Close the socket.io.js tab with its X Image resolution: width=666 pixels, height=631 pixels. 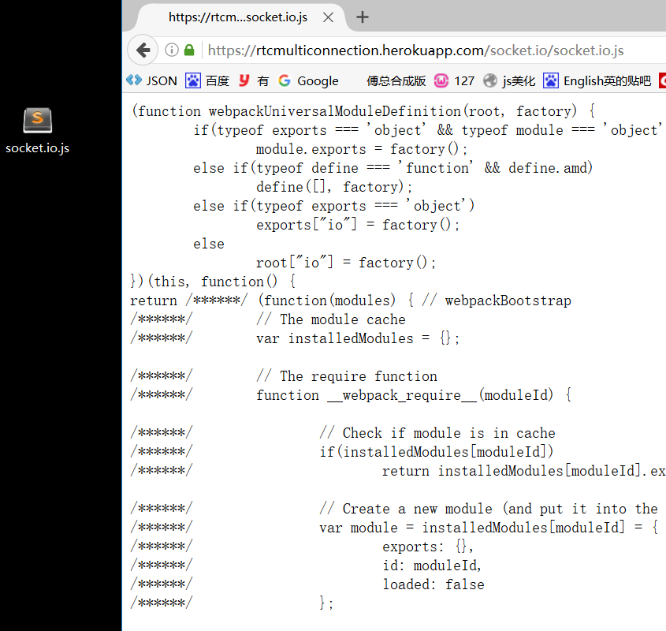(x=329, y=16)
